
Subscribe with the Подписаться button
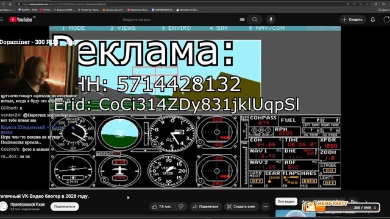pyautogui.click(x=65, y=206)
